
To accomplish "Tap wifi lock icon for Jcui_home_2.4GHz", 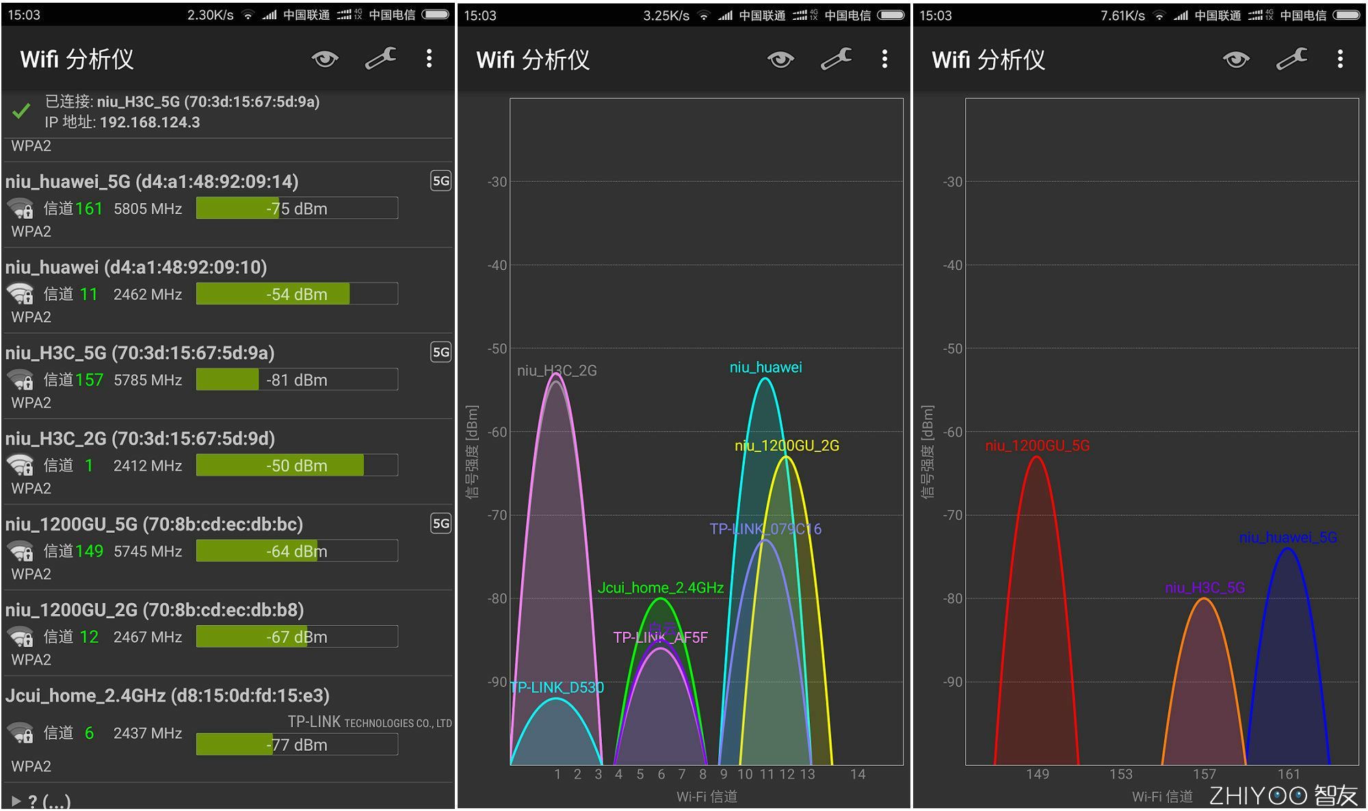I will 21,733.
